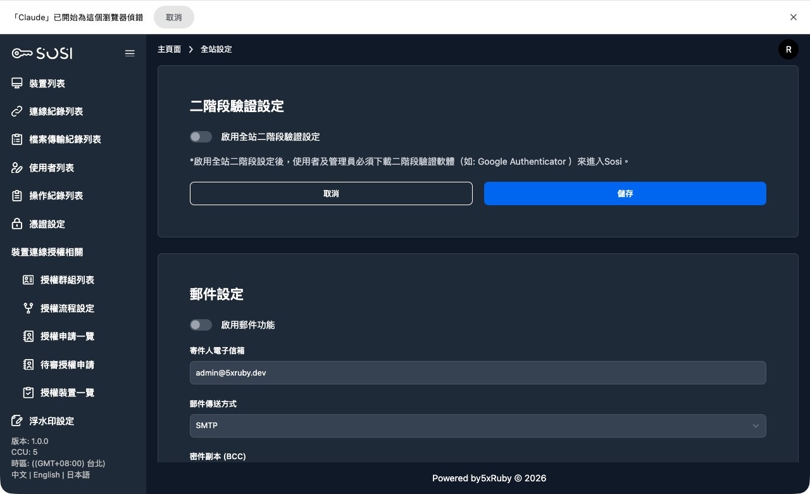Open the R user avatar menu
This screenshot has width=810, height=494.
788,49
